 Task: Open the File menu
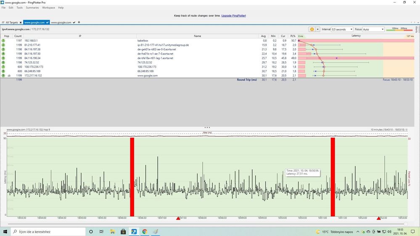3,8
